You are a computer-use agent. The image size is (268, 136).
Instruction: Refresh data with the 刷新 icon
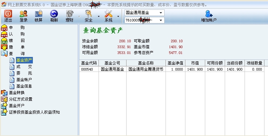pos(54,14)
